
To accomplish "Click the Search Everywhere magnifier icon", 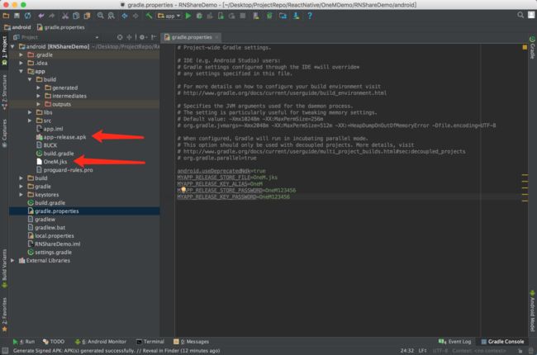I will click(520, 15).
